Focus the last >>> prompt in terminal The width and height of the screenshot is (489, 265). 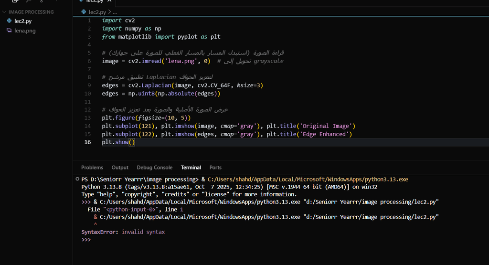click(86, 240)
